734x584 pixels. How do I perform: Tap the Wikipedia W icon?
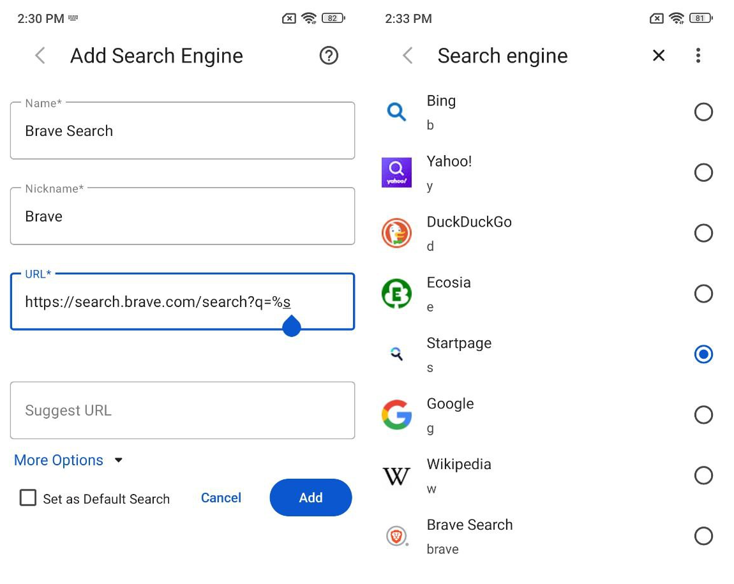coord(396,475)
